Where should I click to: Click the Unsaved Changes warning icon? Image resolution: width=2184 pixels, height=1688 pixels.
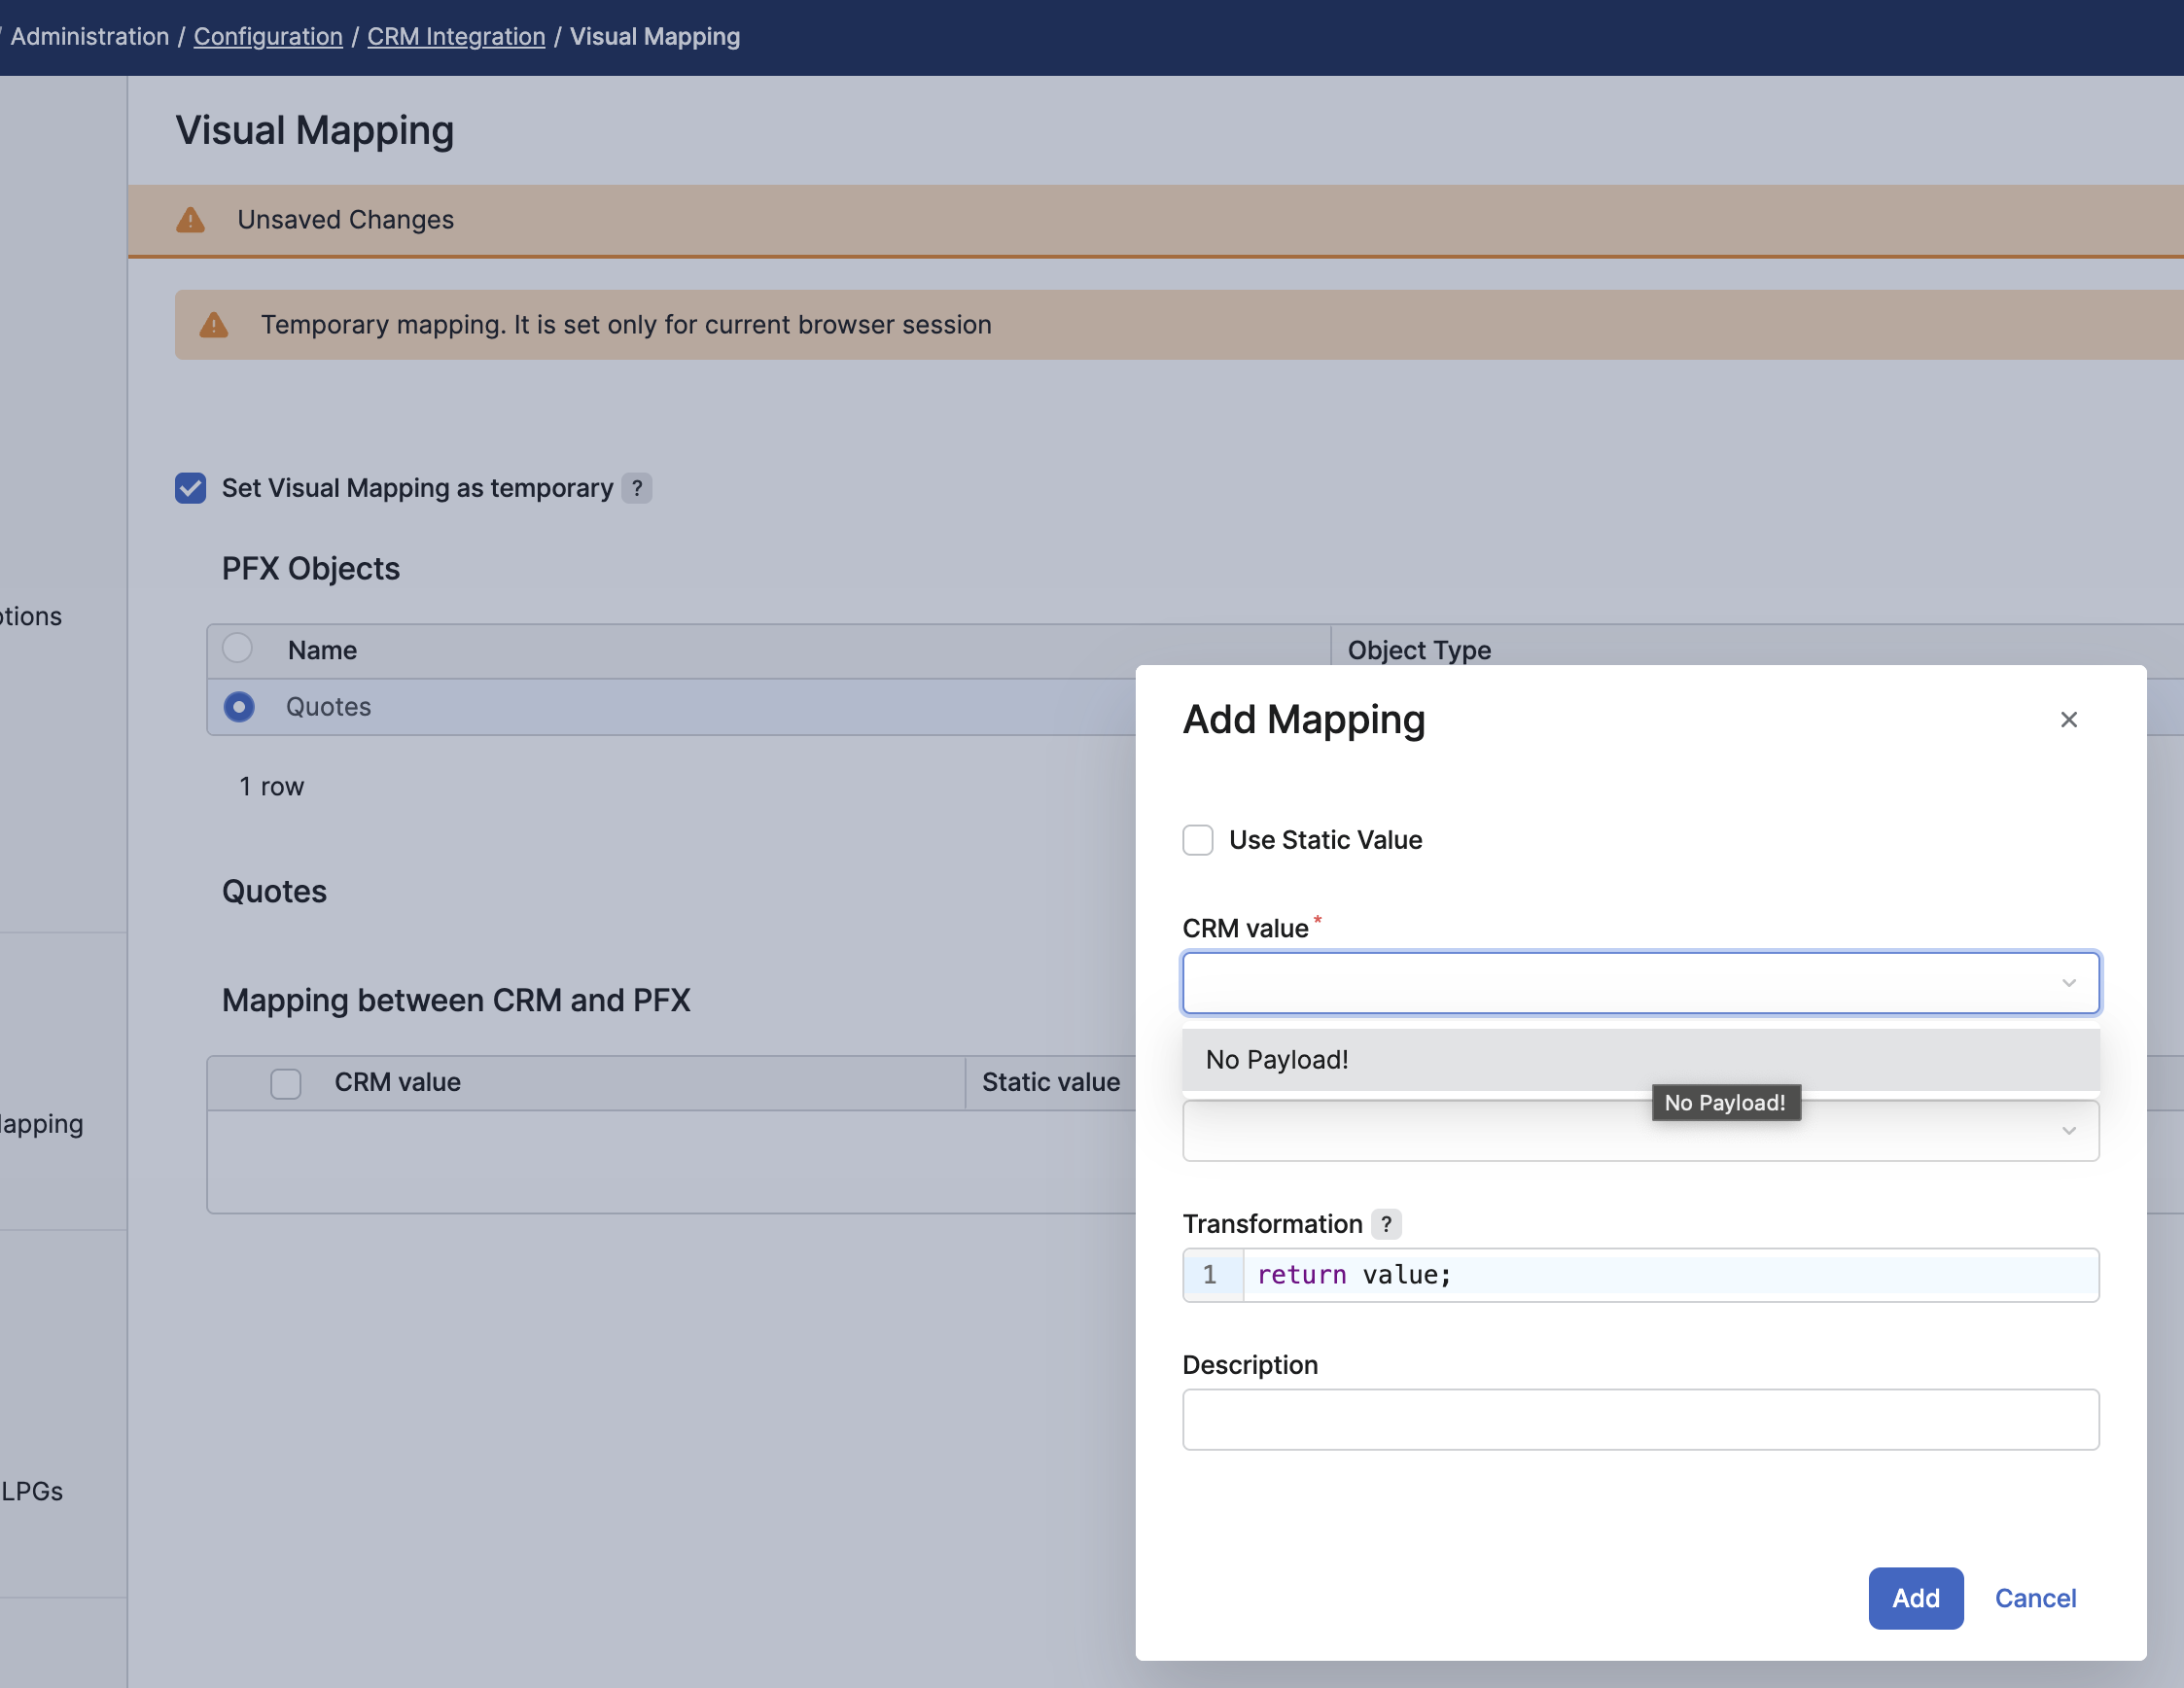pos(190,220)
